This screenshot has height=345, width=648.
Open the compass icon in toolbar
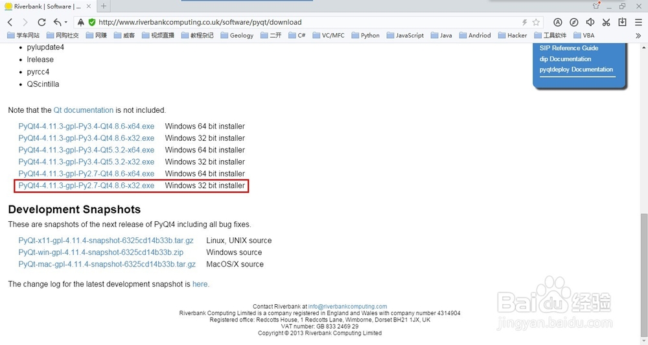[573, 22]
